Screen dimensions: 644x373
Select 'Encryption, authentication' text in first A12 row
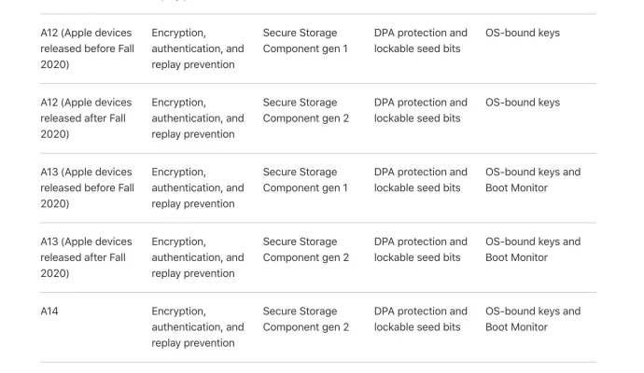pos(187,41)
